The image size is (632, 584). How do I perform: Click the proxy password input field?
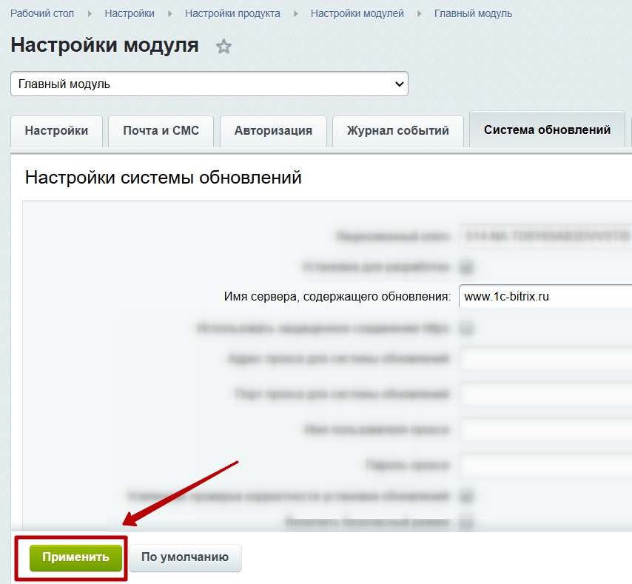(545, 466)
